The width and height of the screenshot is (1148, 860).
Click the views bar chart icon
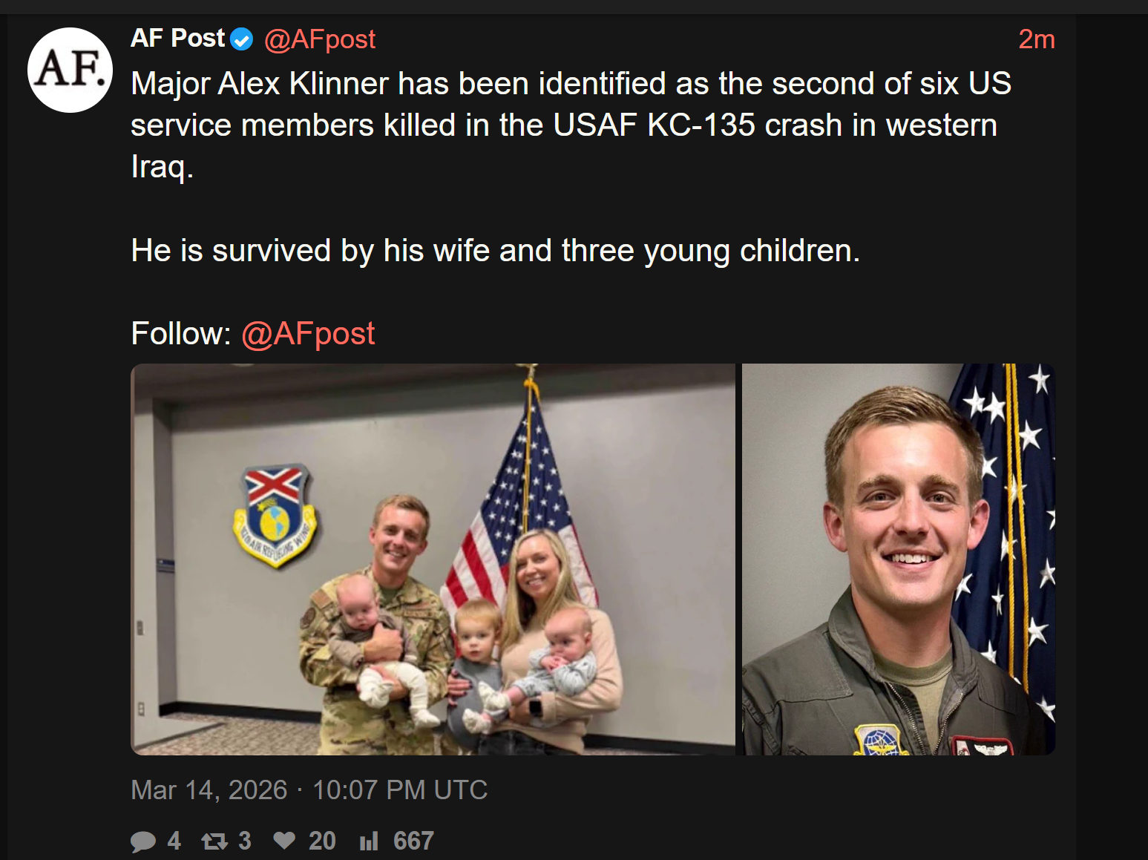click(369, 841)
